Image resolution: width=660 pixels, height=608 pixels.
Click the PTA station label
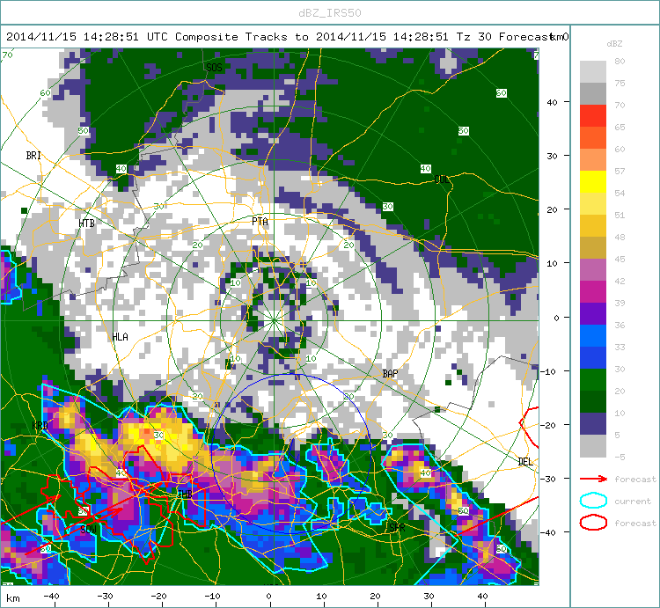[x=260, y=222]
